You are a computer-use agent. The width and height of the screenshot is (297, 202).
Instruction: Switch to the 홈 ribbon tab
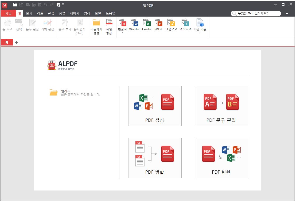tap(19, 13)
